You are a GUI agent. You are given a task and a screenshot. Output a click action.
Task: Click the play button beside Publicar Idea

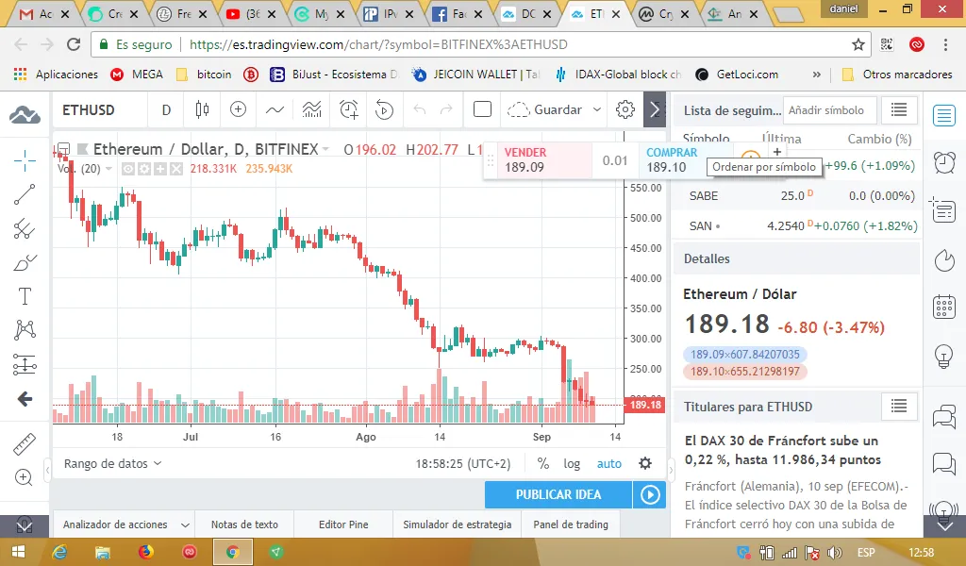pyautogui.click(x=649, y=494)
